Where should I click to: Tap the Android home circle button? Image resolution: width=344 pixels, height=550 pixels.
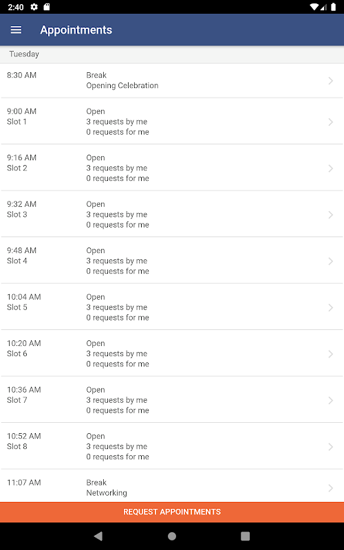(x=172, y=536)
